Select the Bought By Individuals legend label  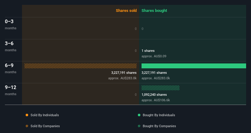[x=159, y=115]
